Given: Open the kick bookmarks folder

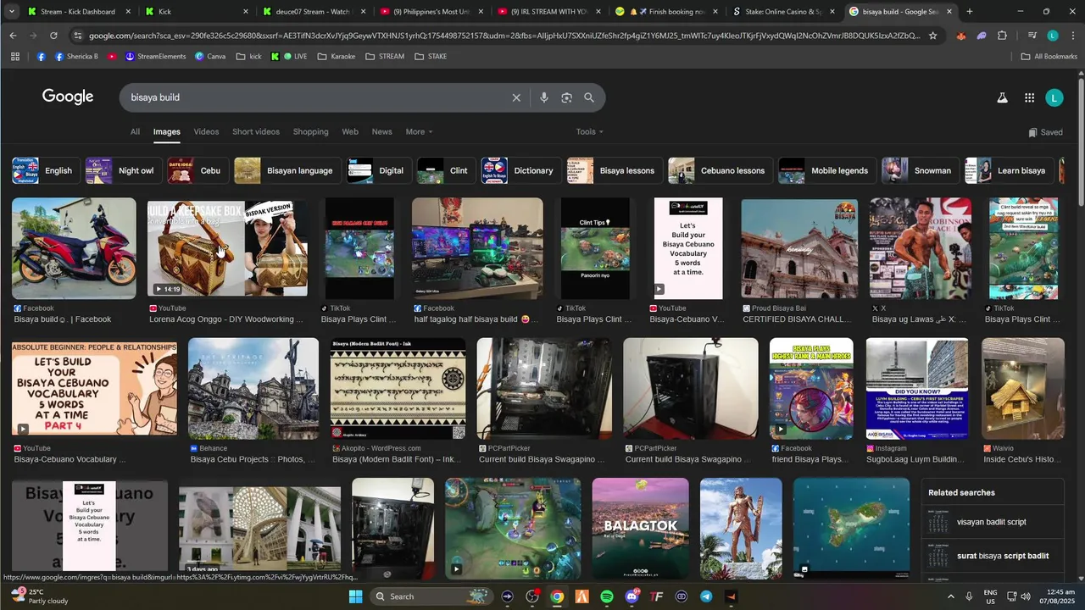Looking at the screenshot, I should 248,57.
